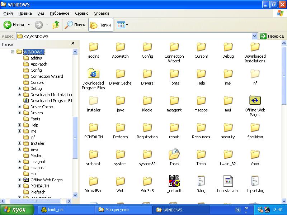This screenshot has width=287, height=215.
Task: Select Fonts in the folder tree
Action: [x=35, y=119]
